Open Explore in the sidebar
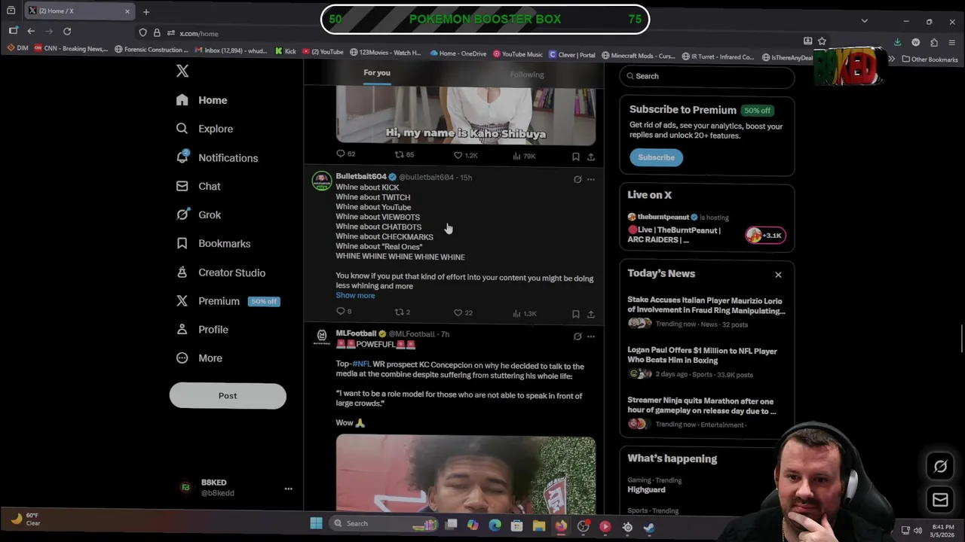 (204, 129)
